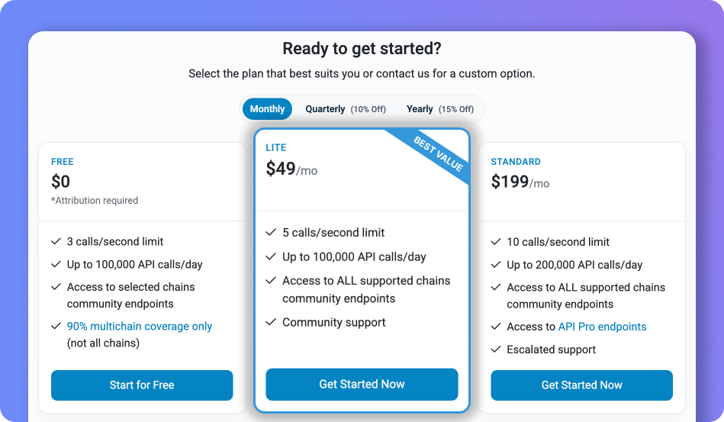Open the API Pro endpoints link
The width and height of the screenshot is (724, 422).
(x=602, y=327)
